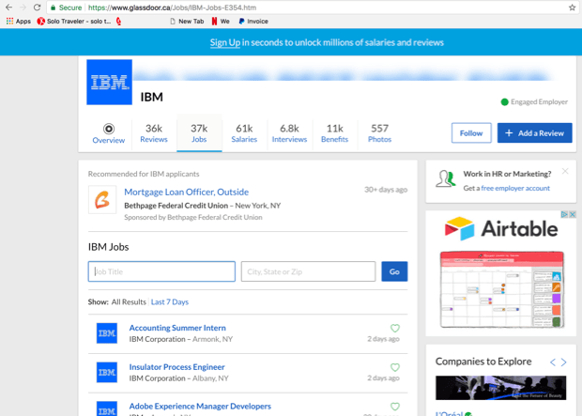The height and width of the screenshot is (416, 582).
Task: Click the AdChoices icon on Airtable ad
Action: 564,214
